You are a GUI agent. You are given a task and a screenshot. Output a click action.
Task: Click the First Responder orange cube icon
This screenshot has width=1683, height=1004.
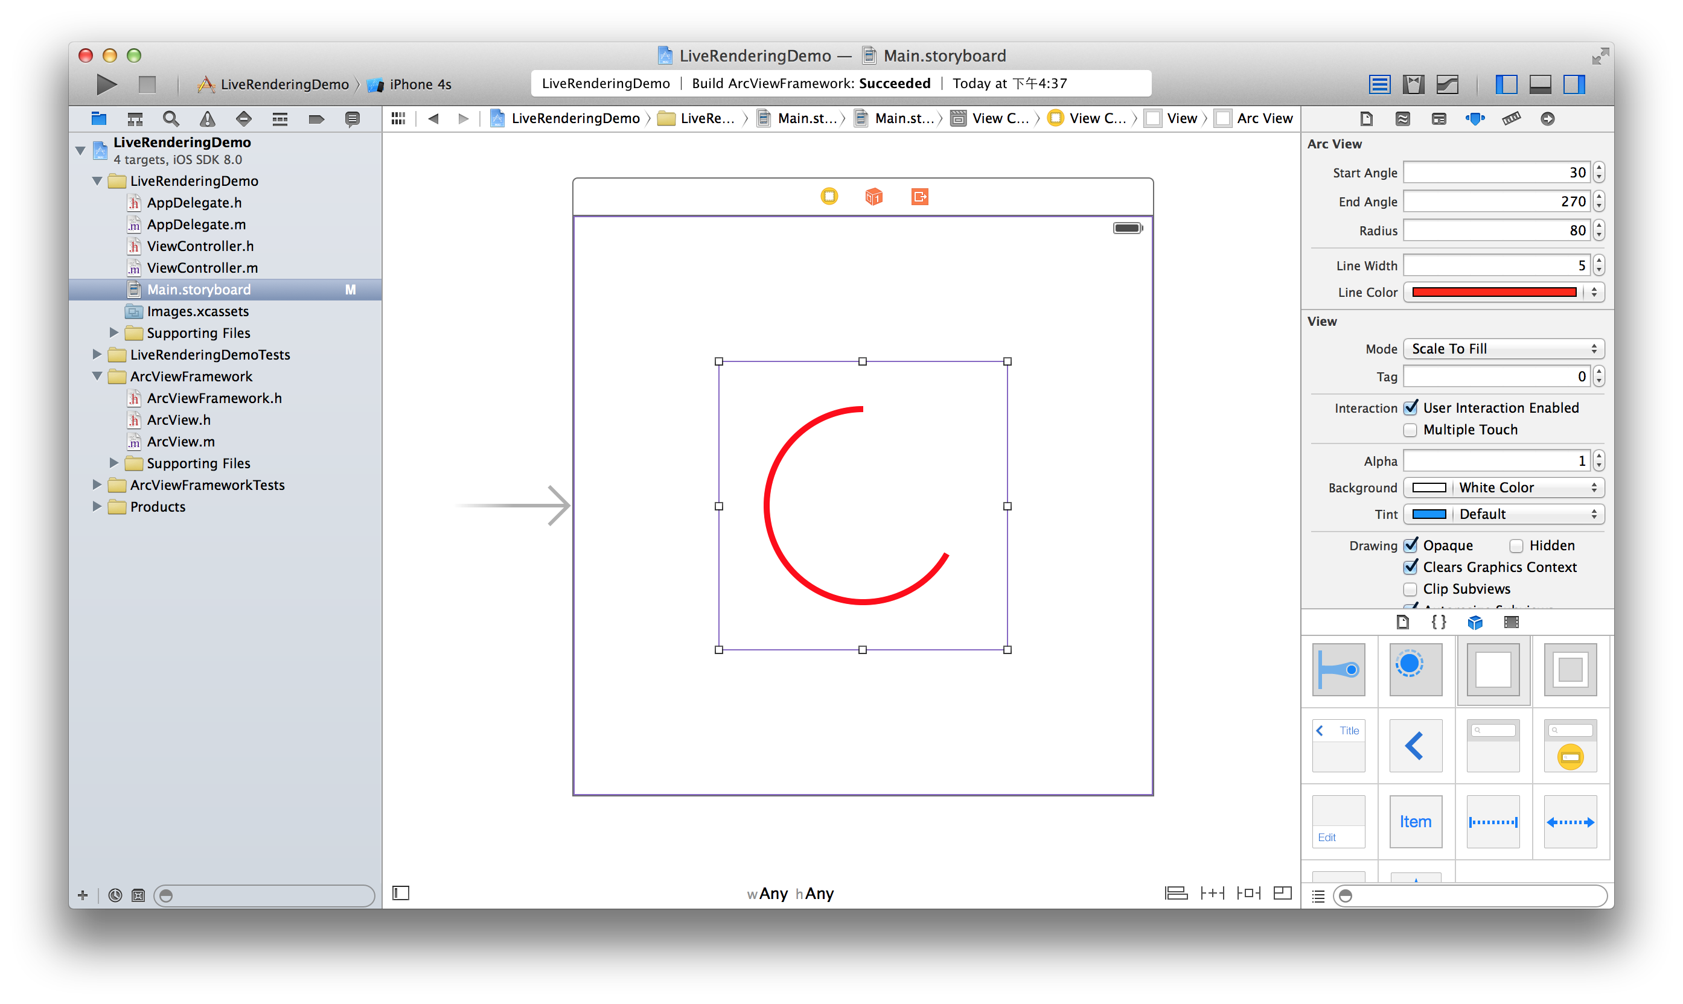click(873, 197)
